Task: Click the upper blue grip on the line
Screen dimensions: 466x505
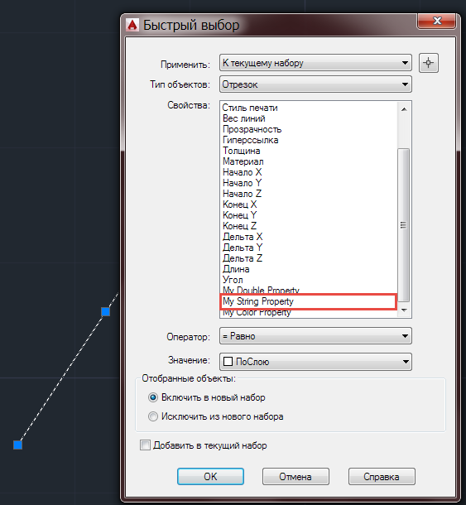Action: 106,312
